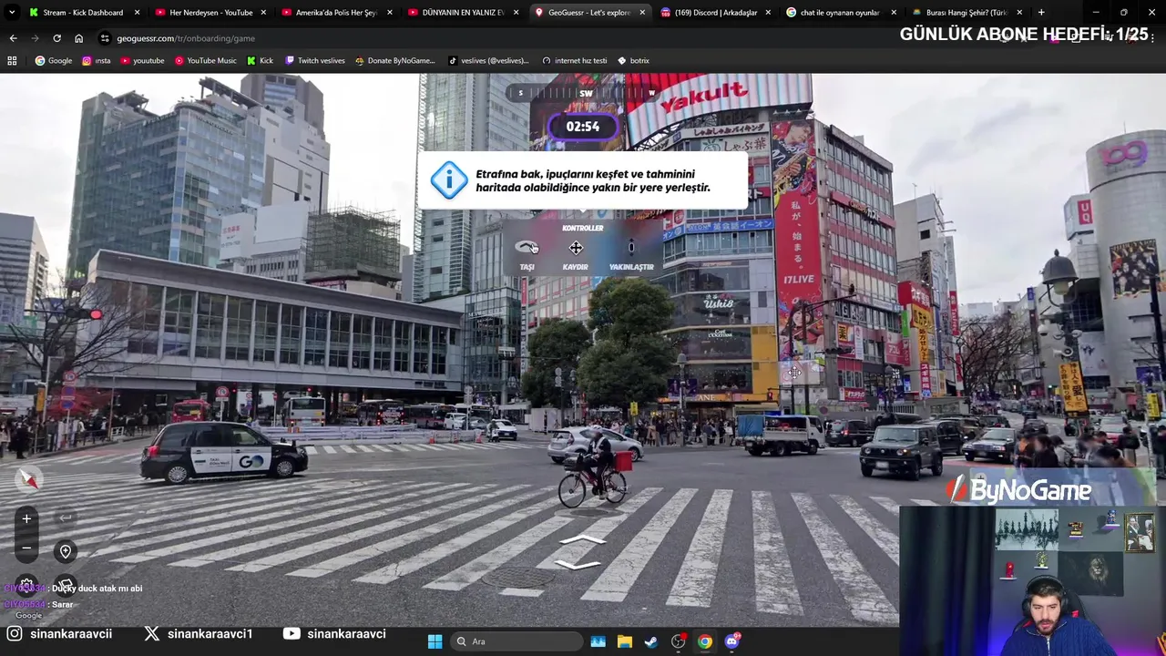Open the Windows Start menu
The height and width of the screenshot is (656, 1166).
[x=435, y=641]
